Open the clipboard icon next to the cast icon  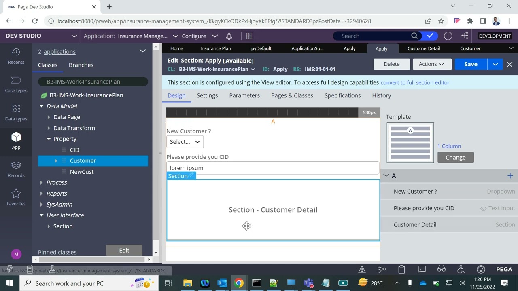[401, 269]
